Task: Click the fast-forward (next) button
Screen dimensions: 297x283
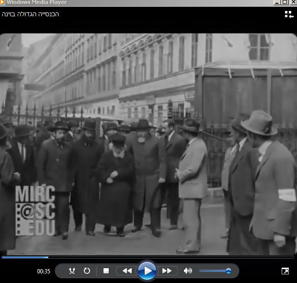Action: pos(167,271)
